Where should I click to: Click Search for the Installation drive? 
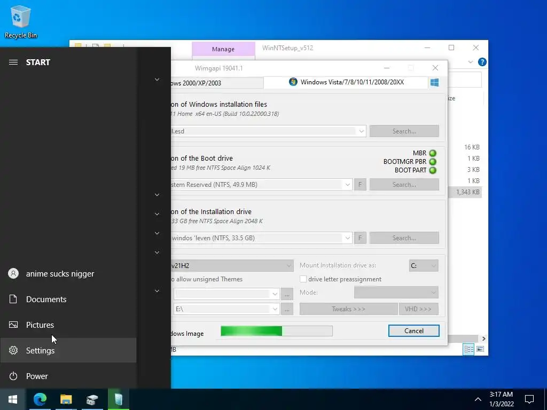coord(404,238)
